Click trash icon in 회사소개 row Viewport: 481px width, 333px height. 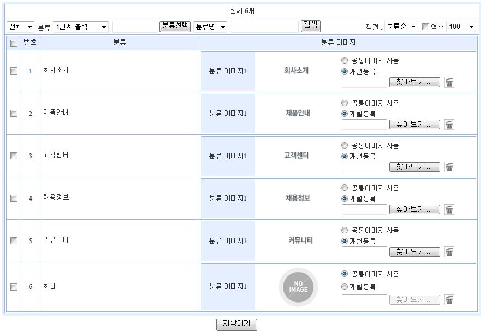point(449,82)
